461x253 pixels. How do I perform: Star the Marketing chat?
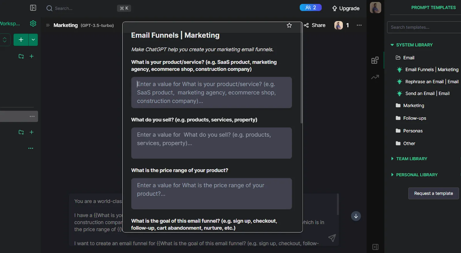pyautogui.click(x=289, y=25)
